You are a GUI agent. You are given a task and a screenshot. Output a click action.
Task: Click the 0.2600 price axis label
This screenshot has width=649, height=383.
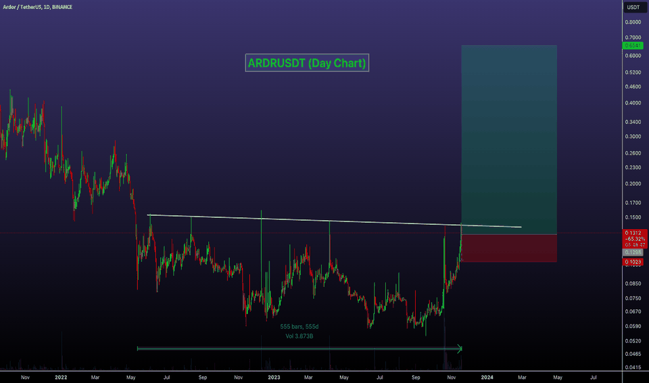click(x=633, y=153)
